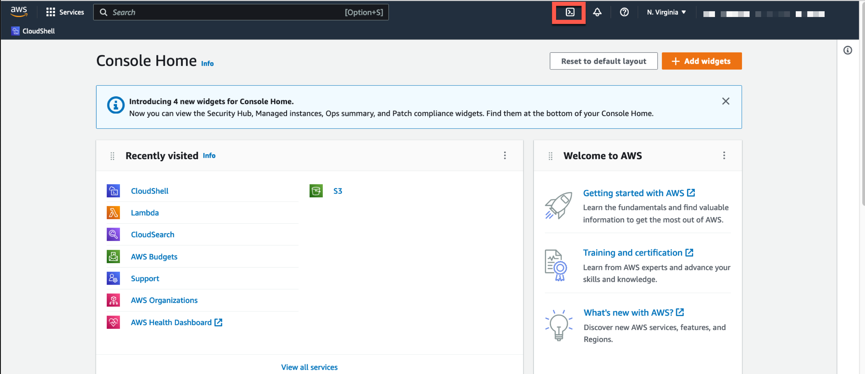Expand Welcome to AWS widget options menu
Viewport: 865px width, 374px height.
click(x=724, y=155)
